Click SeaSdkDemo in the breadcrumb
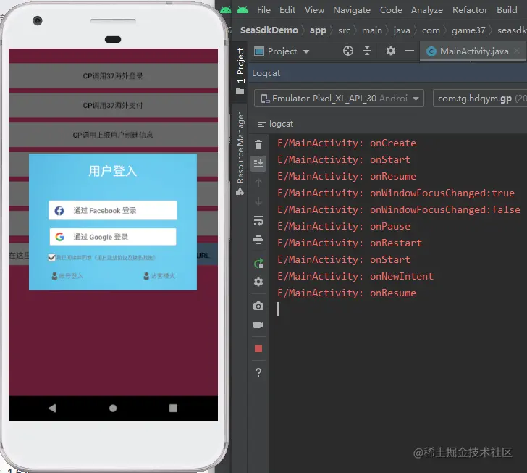Screen dimensions: 527x473 (269, 30)
